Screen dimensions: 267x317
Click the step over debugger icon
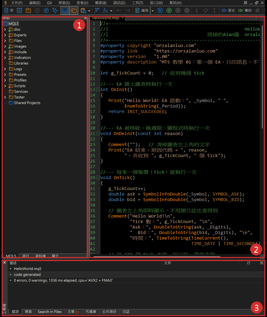click(x=206, y=10)
